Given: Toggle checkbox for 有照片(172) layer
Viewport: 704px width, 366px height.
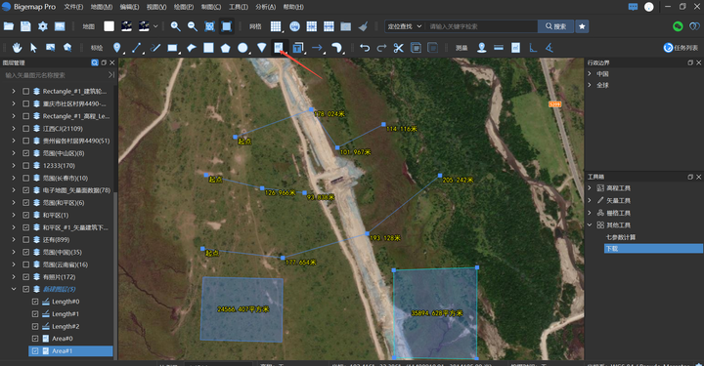Looking at the screenshot, I should pyautogui.click(x=26, y=277).
